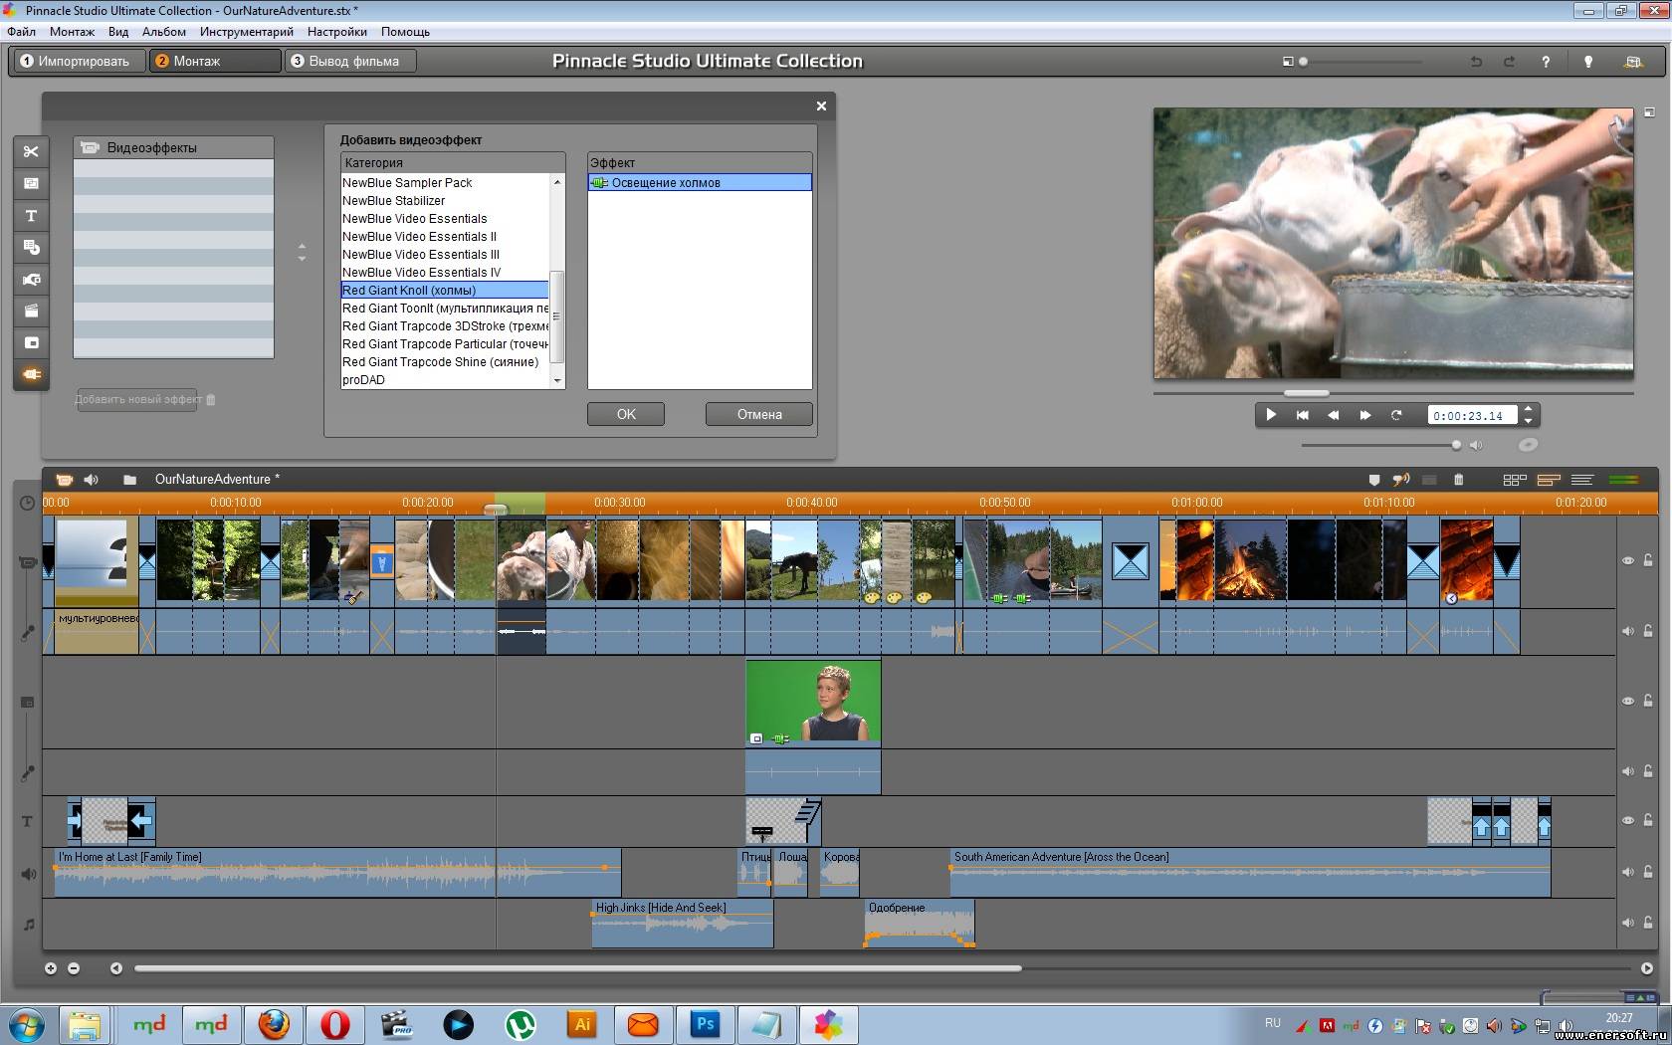1672x1045 pixels.
Task: Open the Альбом menu
Action: (164, 32)
